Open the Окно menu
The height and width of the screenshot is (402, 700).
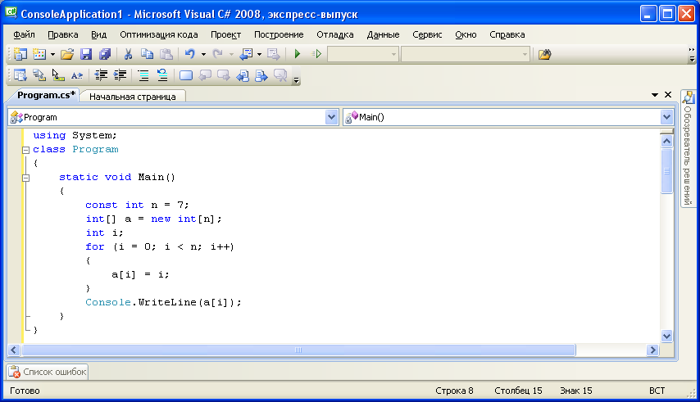(x=466, y=34)
